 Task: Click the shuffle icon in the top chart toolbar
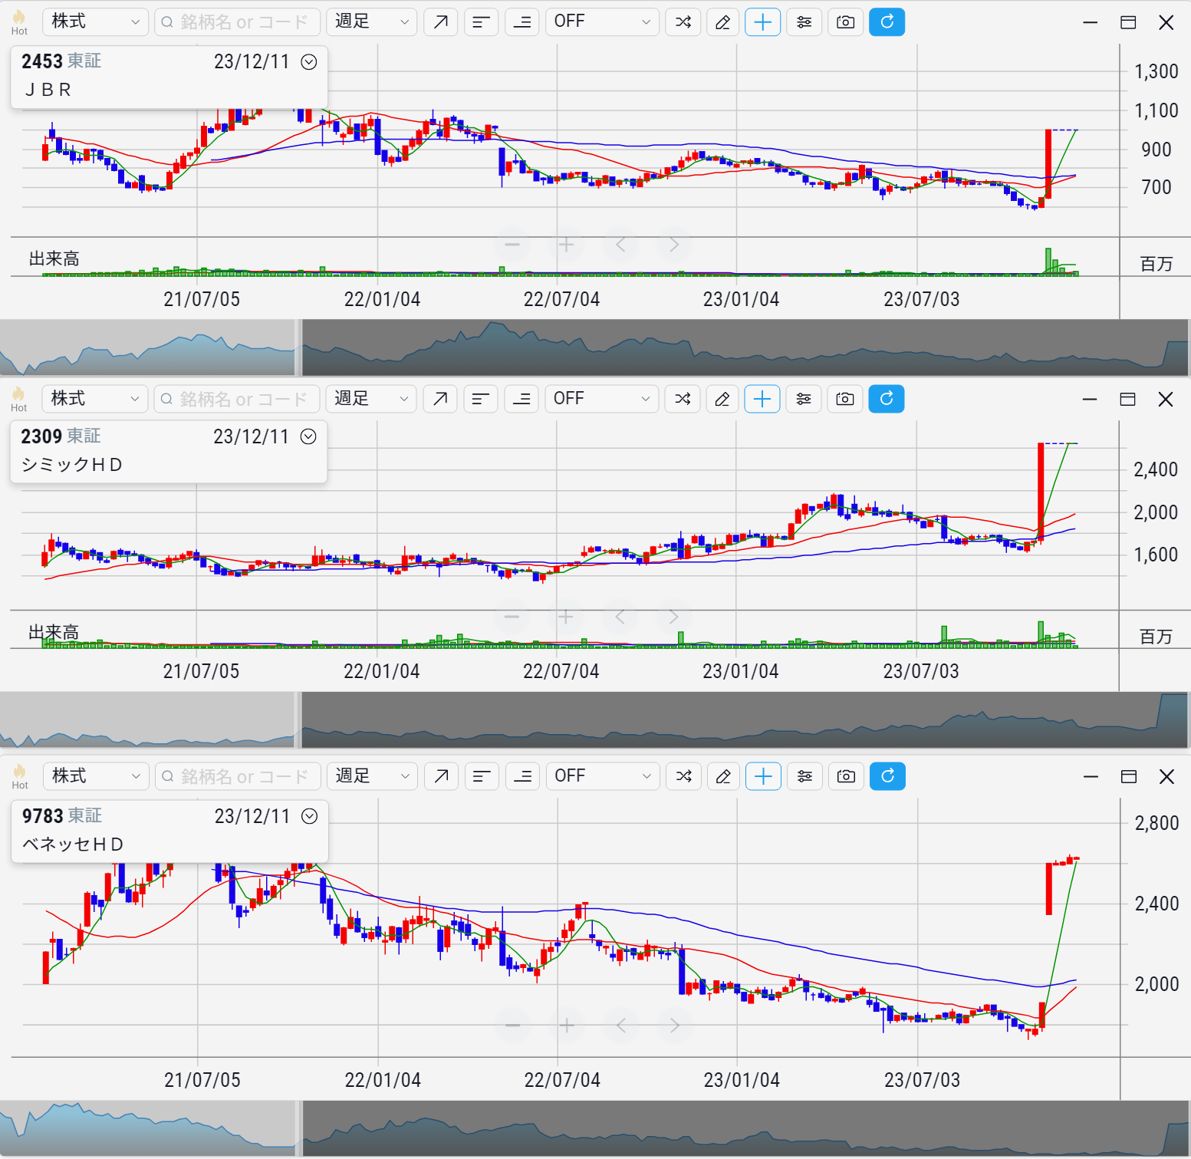(683, 22)
